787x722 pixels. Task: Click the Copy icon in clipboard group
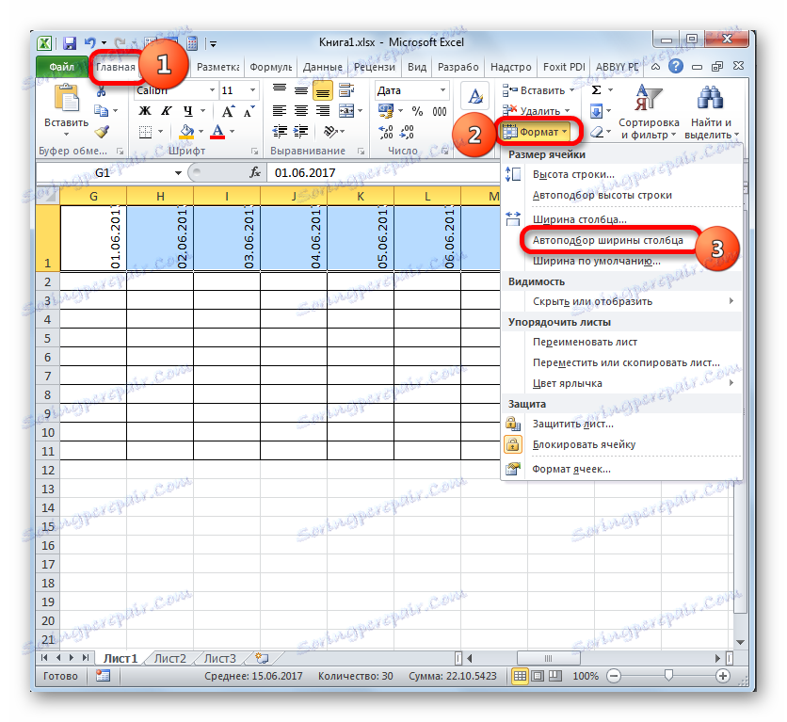point(102,111)
